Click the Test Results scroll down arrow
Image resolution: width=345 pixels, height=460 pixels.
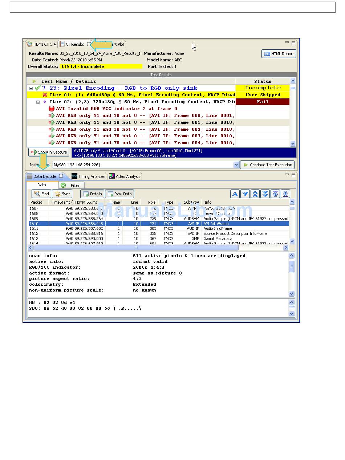[x=293, y=144]
